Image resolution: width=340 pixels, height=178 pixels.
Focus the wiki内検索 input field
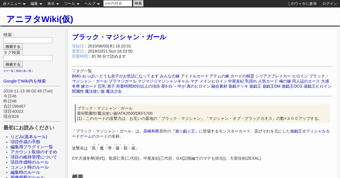pyautogui.click(x=118, y=3)
